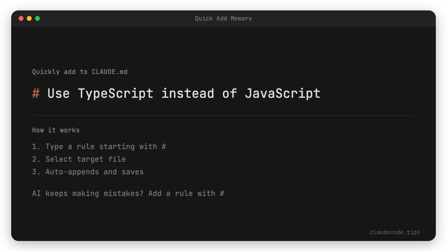This screenshot has width=447, height=251.
Task: Click the # symbol ending the tip line
Action: [222, 193]
